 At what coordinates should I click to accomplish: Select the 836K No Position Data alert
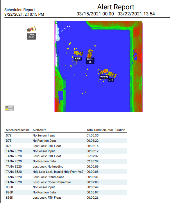coord(44,192)
